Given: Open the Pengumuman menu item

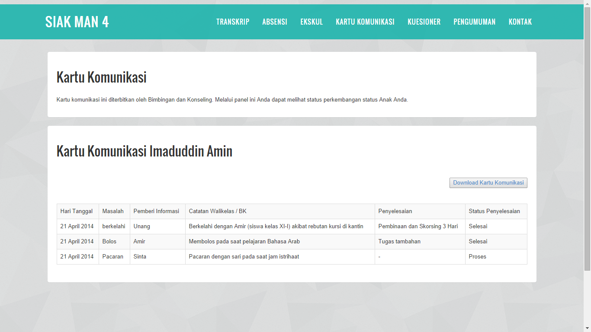Looking at the screenshot, I should pyautogui.click(x=474, y=22).
